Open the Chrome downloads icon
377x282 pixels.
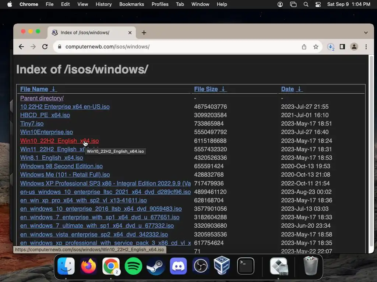tap(331, 47)
